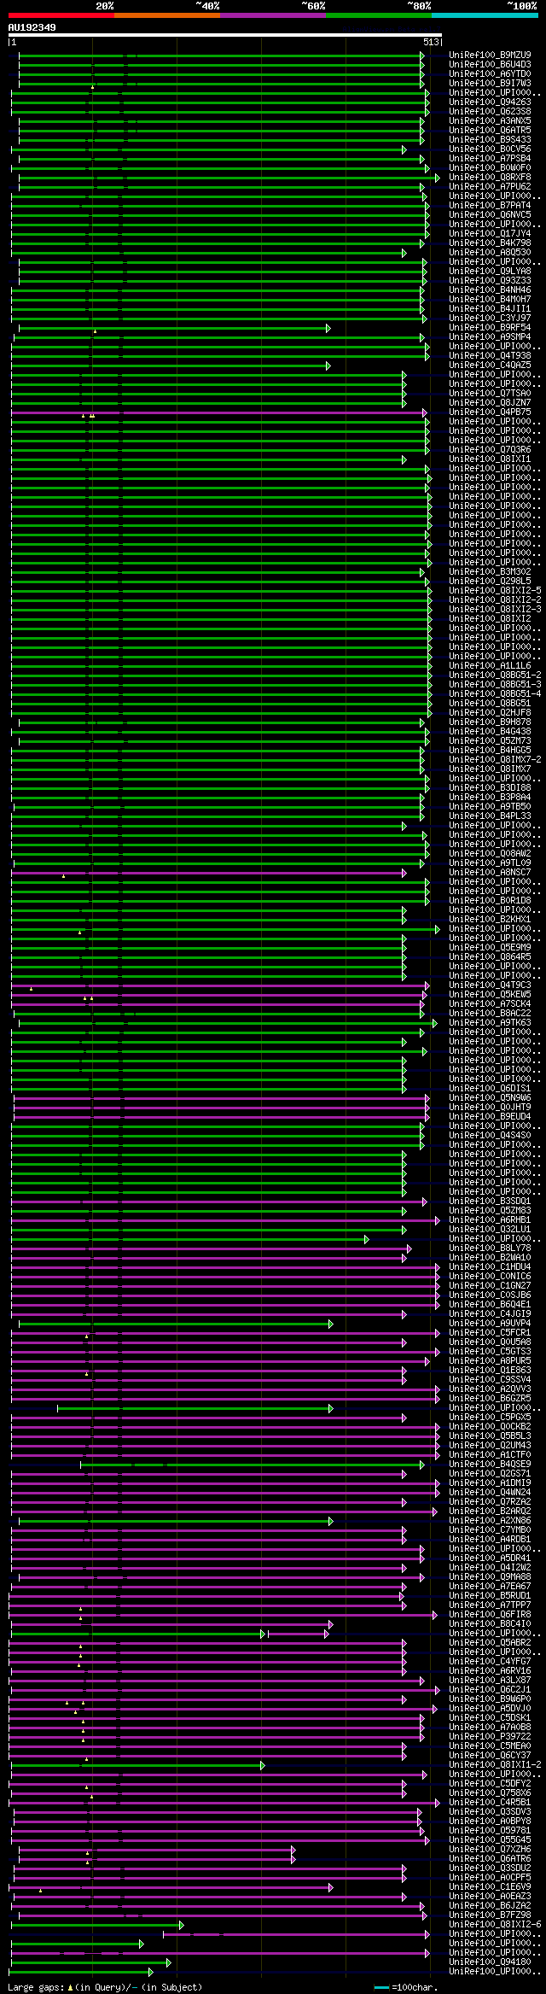Select the UniRef100_B4QSE9 label
Screen dimensions: 546x1994
(490, 1465)
